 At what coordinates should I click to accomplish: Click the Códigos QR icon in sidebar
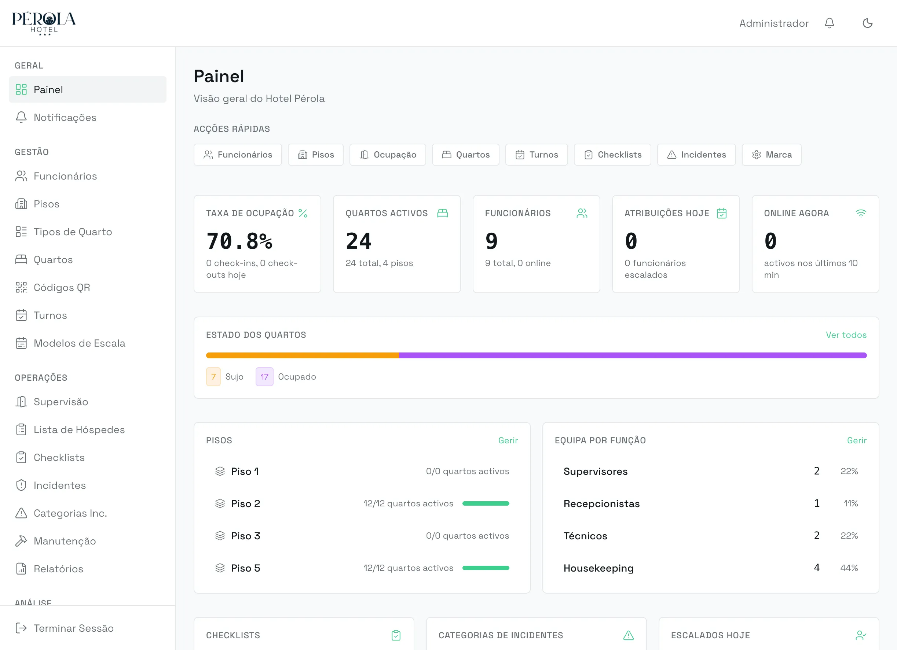click(x=21, y=287)
